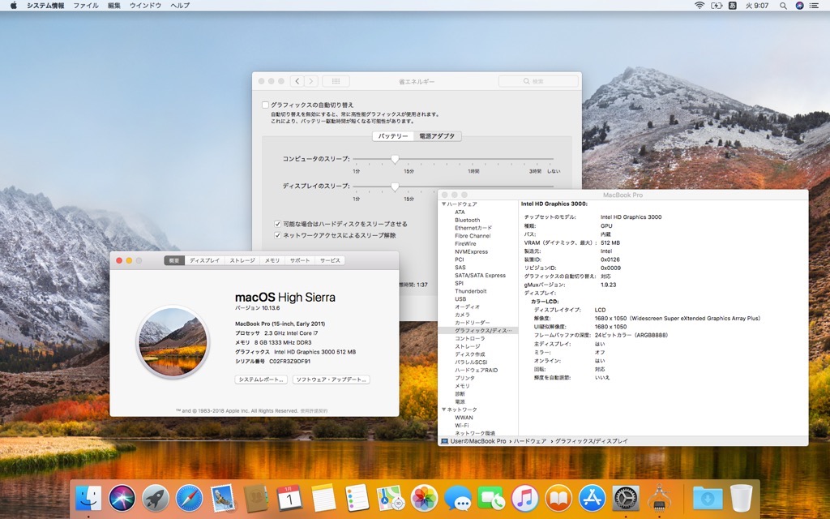Open ファイル menu in menu bar
Screen dimensions: 830x519
pyautogui.click(x=86, y=6)
